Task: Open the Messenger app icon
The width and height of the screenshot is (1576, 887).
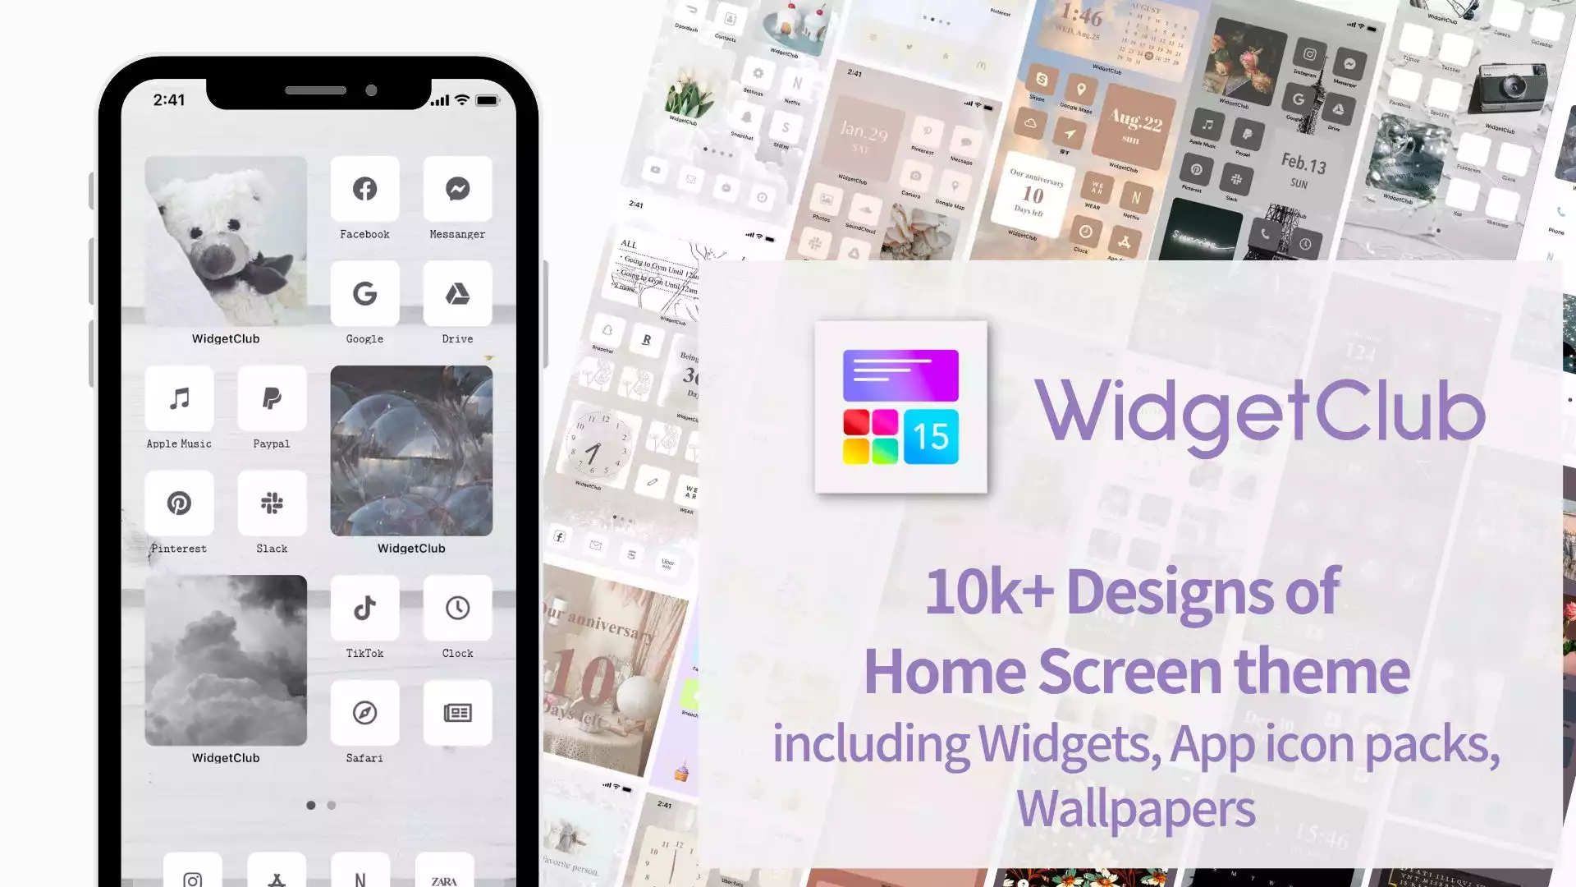Action: [x=456, y=188]
